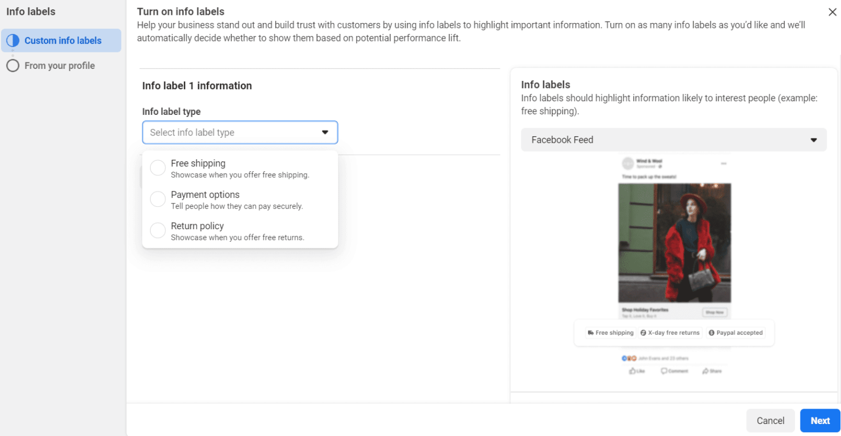Click the Next button
The height and width of the screenshot is (436, 841).
pyautogui.click(x=820, y=420)
